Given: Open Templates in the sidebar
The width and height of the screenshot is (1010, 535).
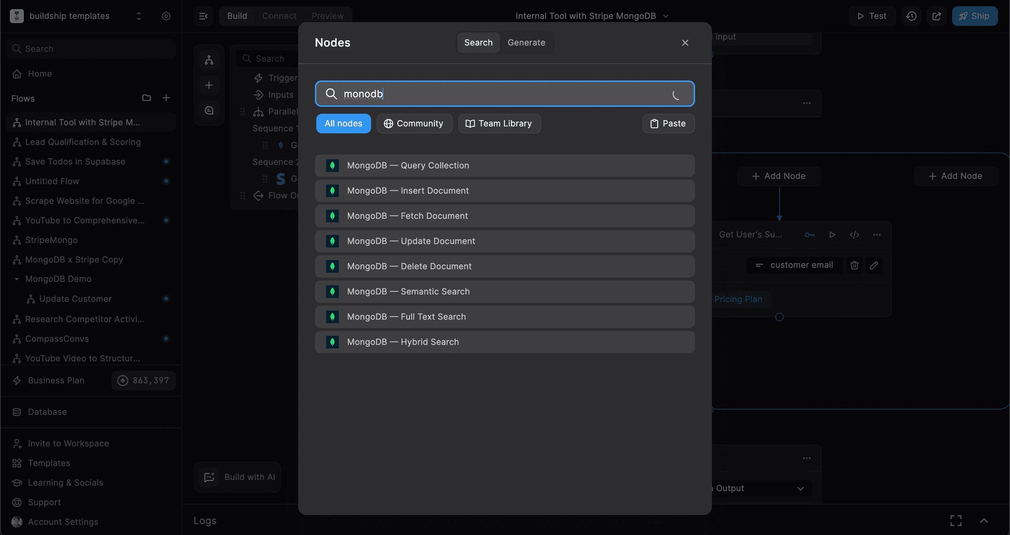Looking at the screenshot, I should point(49,463).
